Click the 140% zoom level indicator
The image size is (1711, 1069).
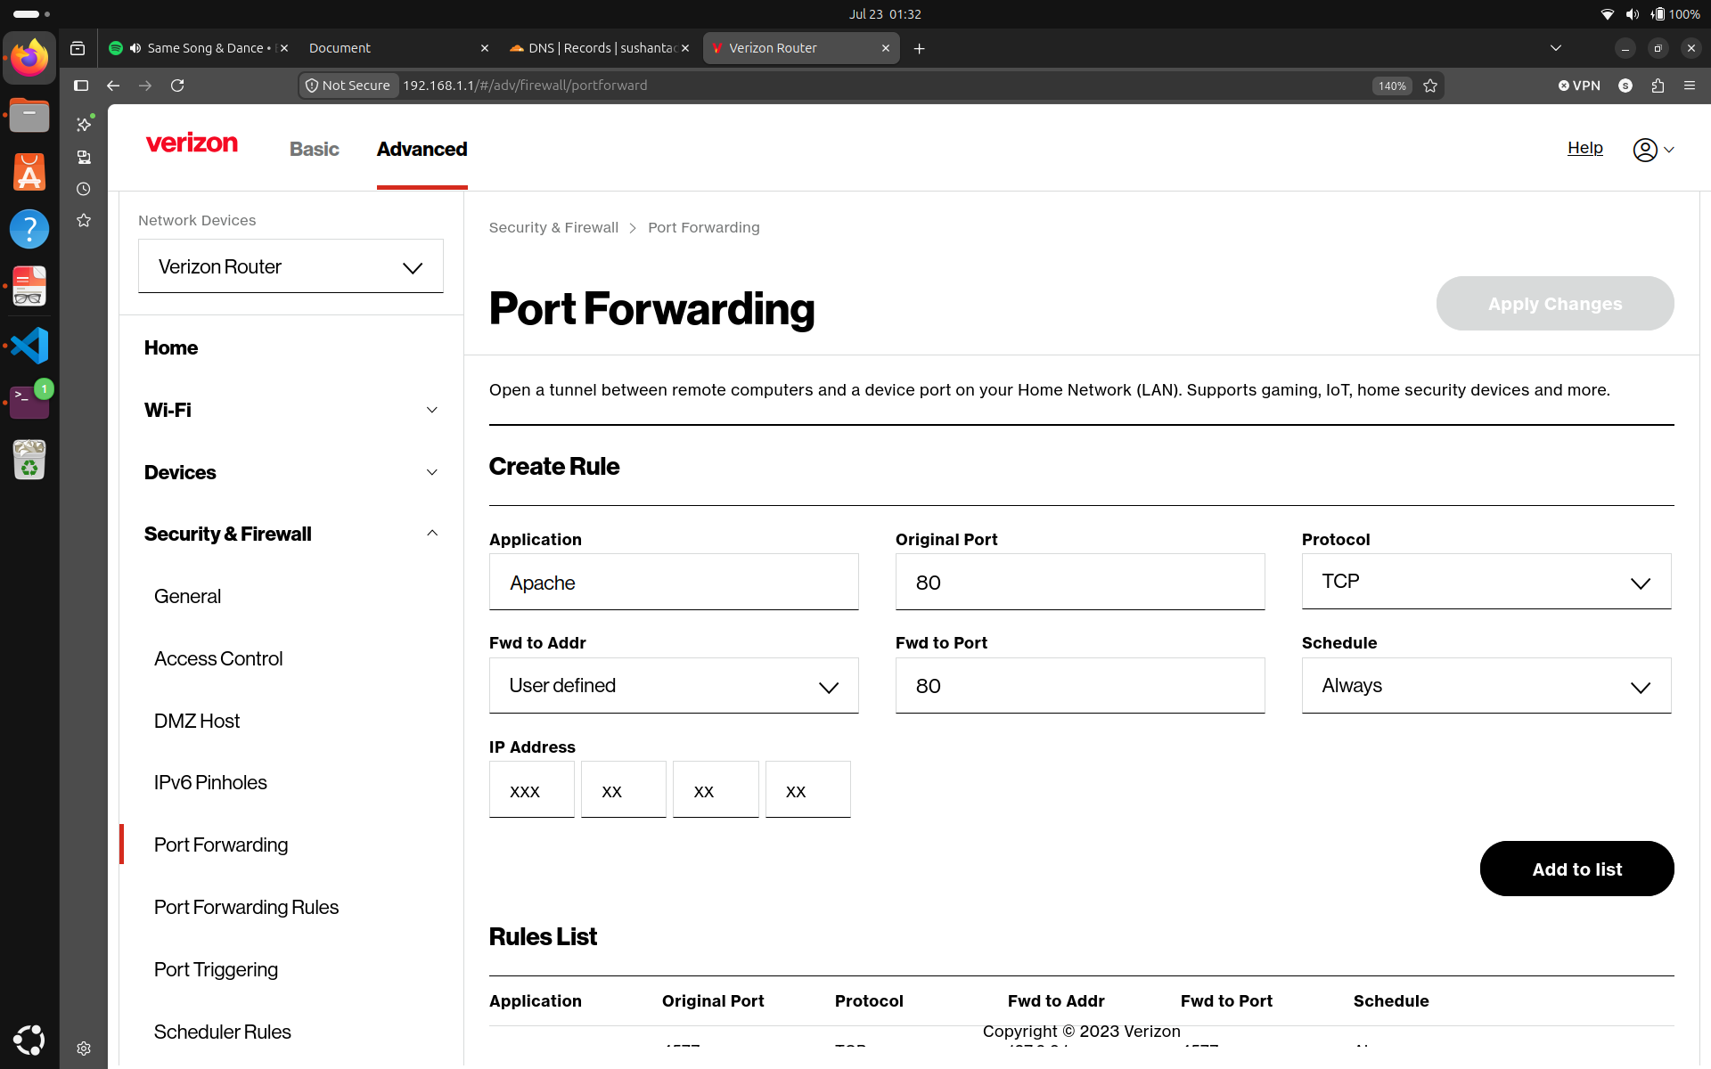coord(1392,86)
